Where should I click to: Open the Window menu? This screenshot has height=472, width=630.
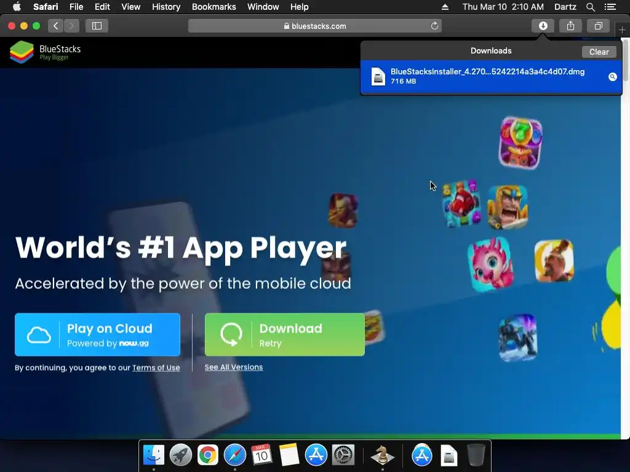click(x=263, y=6)
